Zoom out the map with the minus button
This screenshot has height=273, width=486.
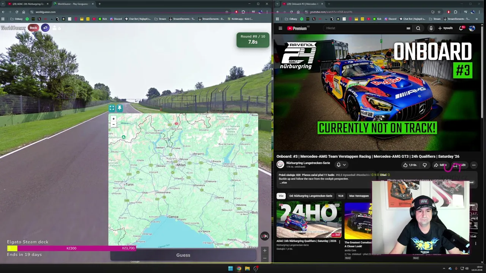[x=113, y=124]
